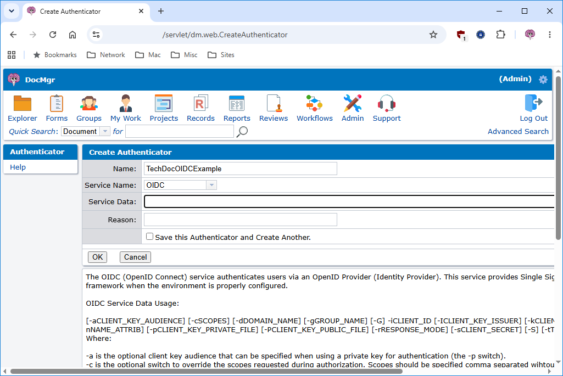Click the vertical page scrollbar

(558, 158)
